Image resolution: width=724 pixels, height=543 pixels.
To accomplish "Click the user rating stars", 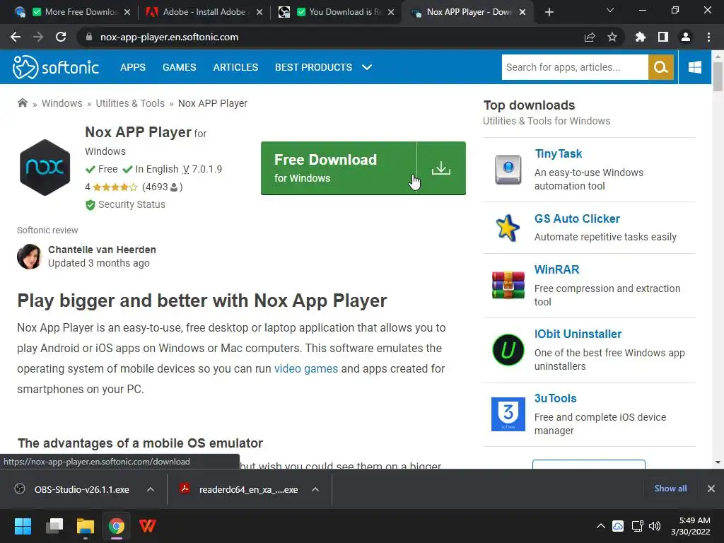I will (x=115, y=187).
